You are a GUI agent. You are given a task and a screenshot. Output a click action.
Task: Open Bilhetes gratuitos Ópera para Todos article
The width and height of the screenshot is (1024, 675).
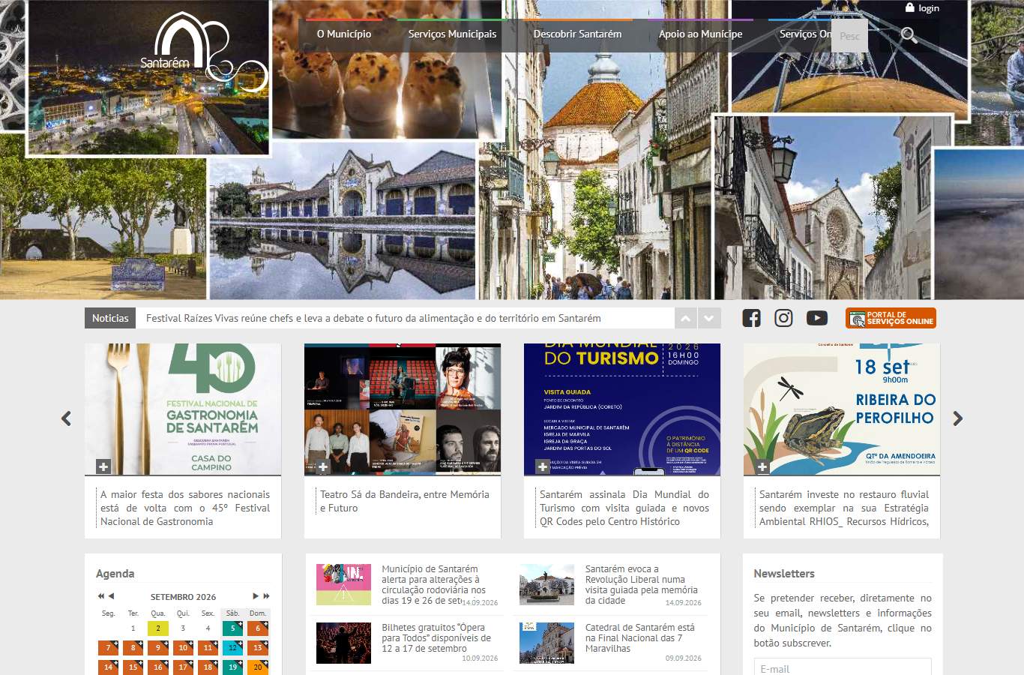(x=436, y=638)
